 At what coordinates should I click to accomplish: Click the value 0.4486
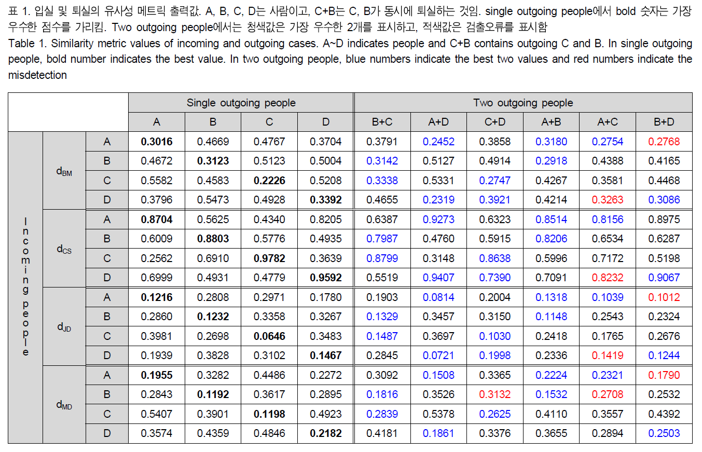[269, 375]
